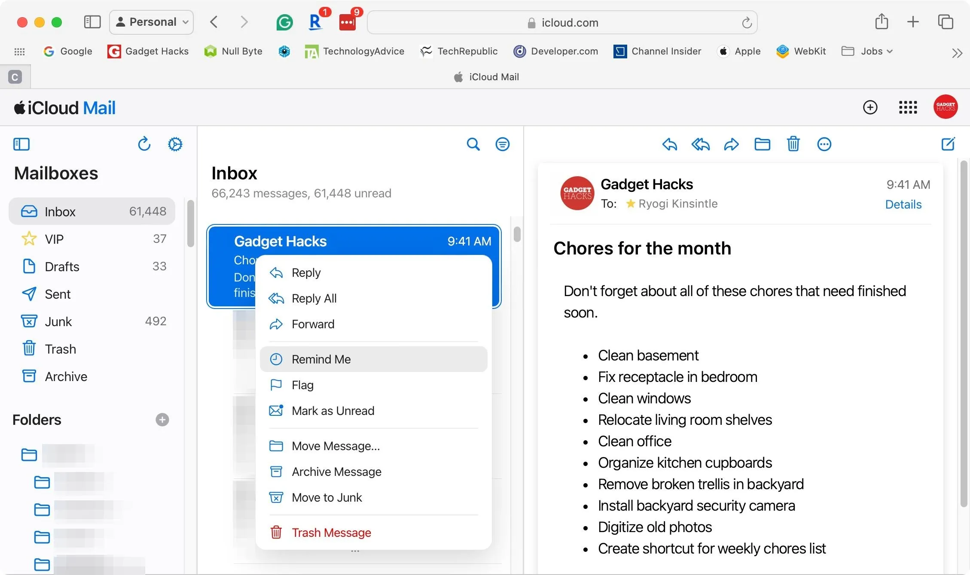Image resolution: width=970 pixels, height=575 pixels.
Task: Click the Safari Share icon
Action: pos(882,21)
